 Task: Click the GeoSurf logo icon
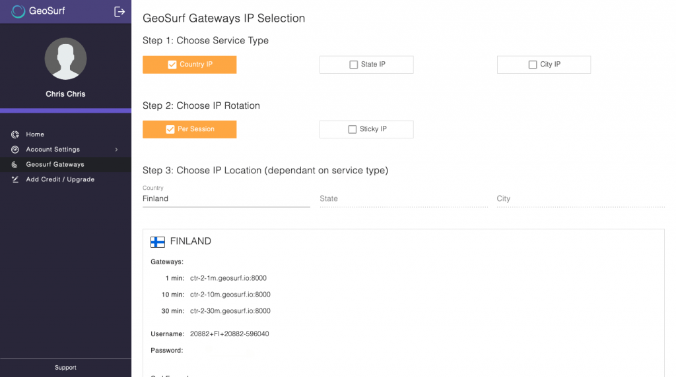[x=18, y=11]
